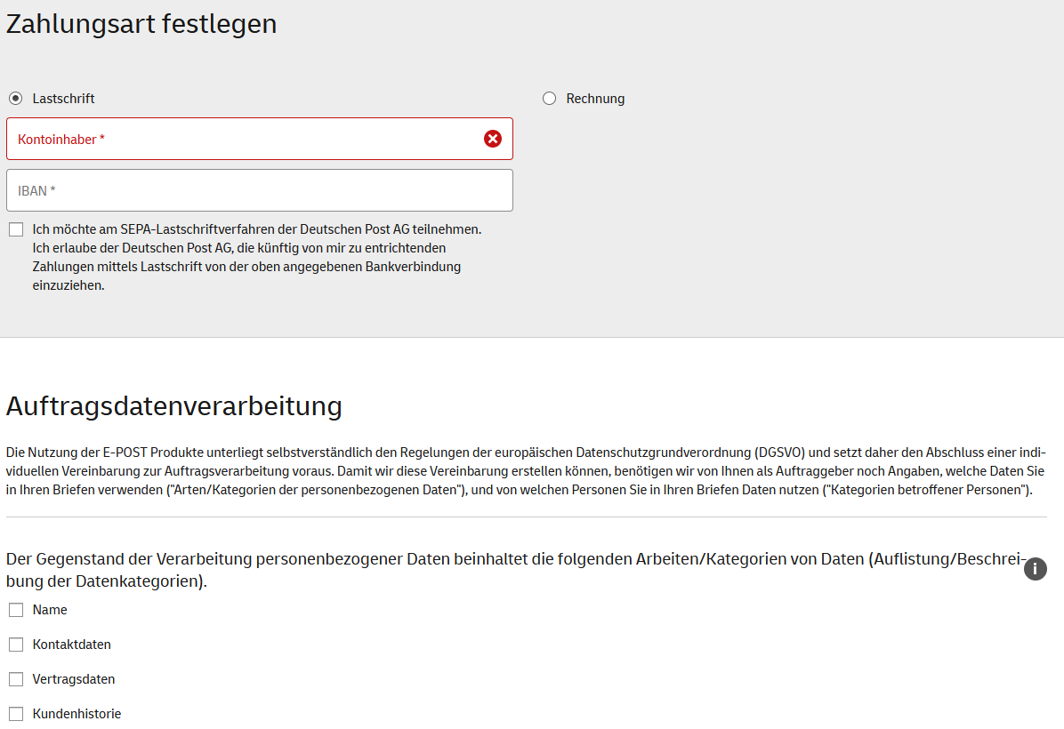The width and height of the screenshot is (1064, 729).
Task: Mark the Kundenhistorie checkbox
Action: click(x=16, y=714)
